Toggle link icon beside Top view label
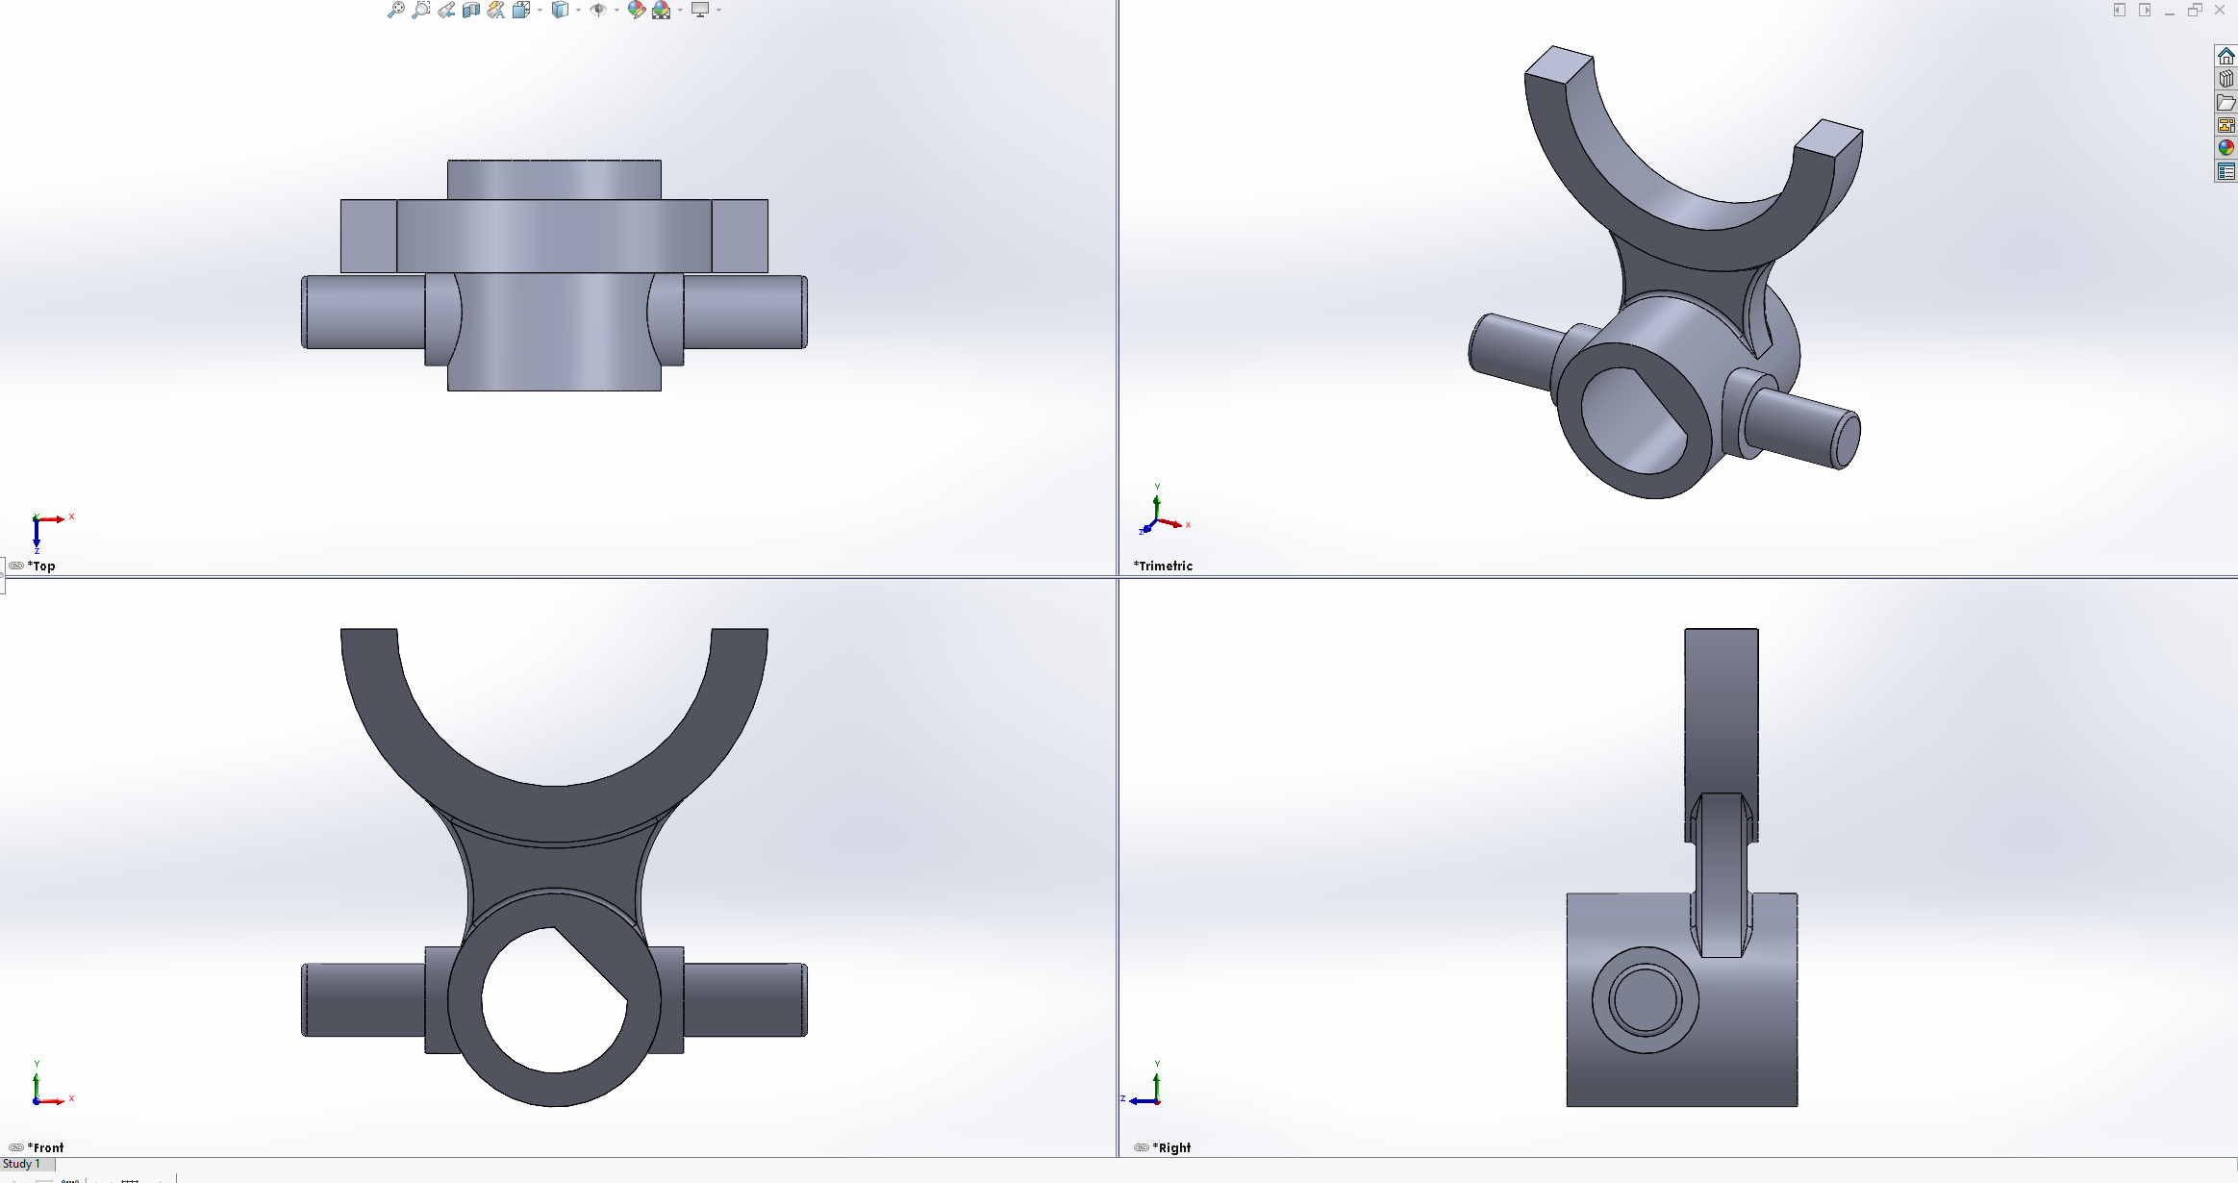This screenshot has width=2238, height=1183. pyautogui.click(x=16, y=566)
